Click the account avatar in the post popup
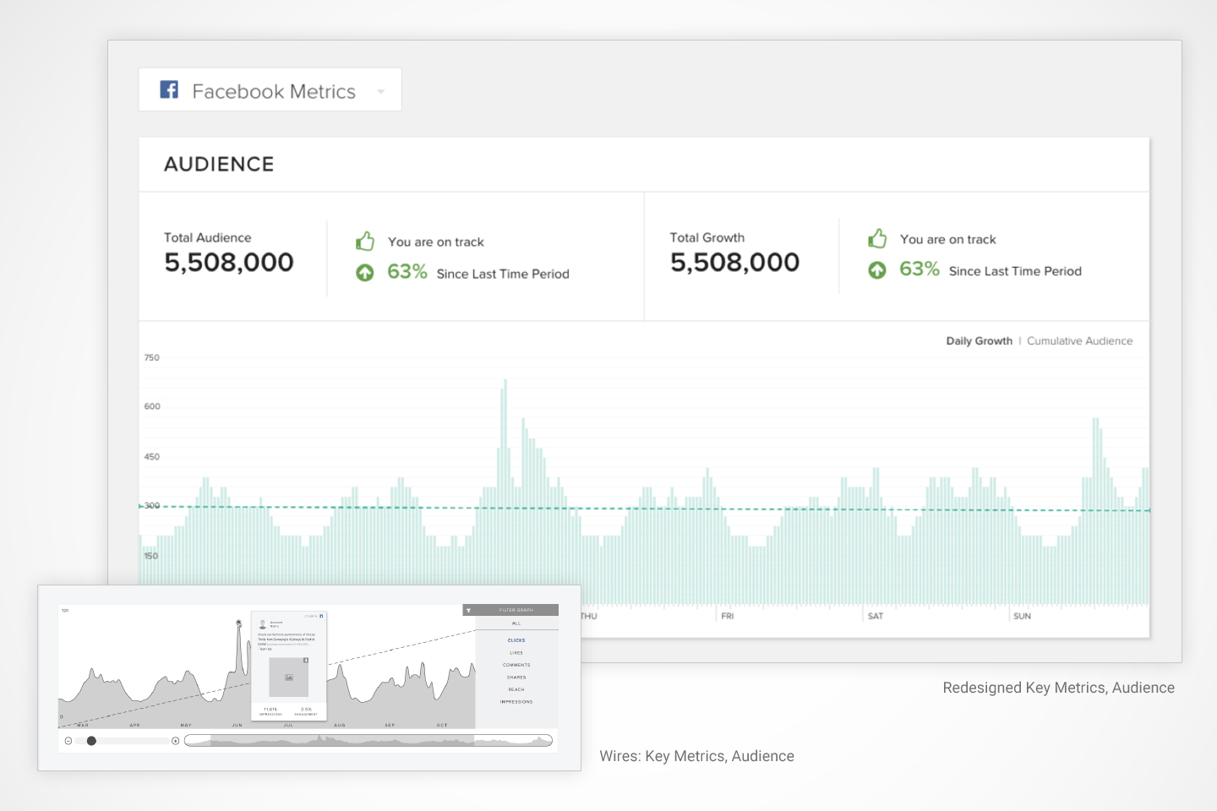The height and width of the screenshot is (811, 1217). [263, 624]
